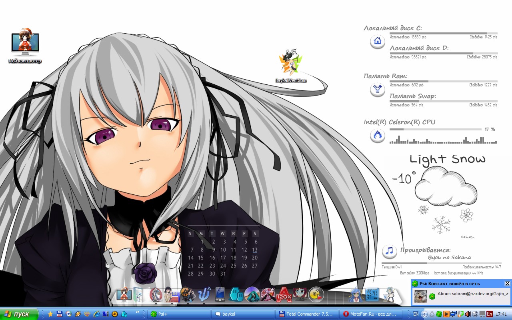
Task: Click the music playback progress bar
Action: click(x=442, y=263)
